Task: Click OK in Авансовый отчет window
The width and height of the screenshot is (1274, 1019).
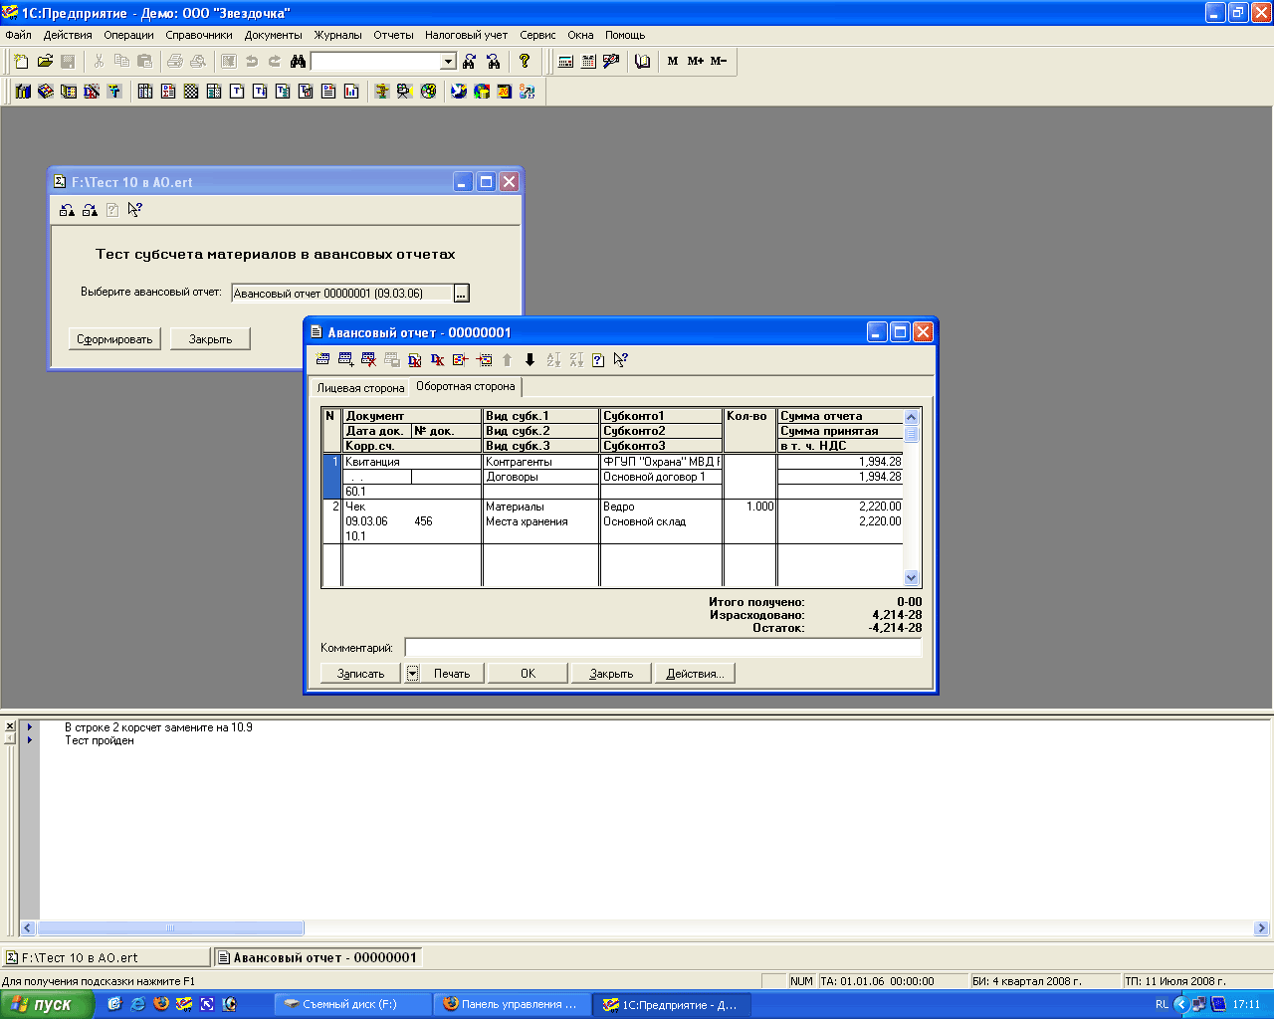Action: pos(528,674)
